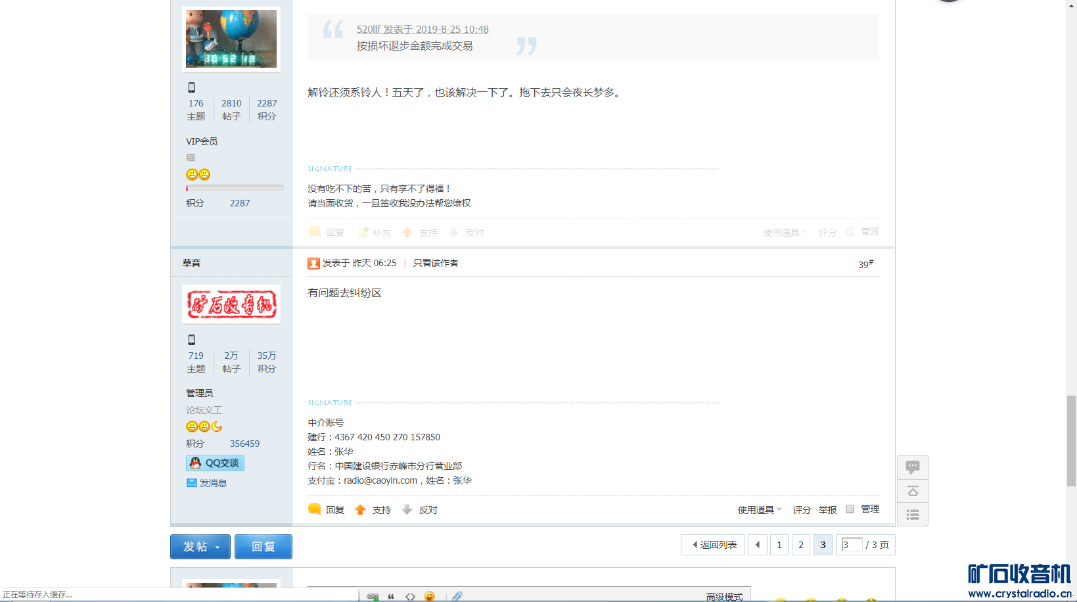Open the 39# floor link
1077x602 pixels.
[865, 264]
